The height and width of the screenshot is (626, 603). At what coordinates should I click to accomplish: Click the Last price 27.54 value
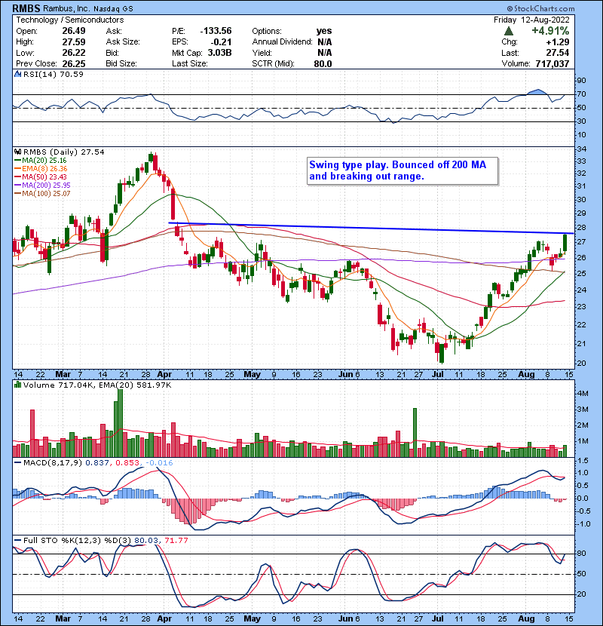(x=558, y=53)
